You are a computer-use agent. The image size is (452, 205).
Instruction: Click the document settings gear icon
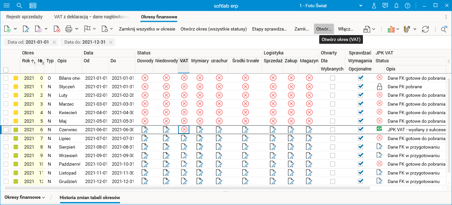[105, 29]
